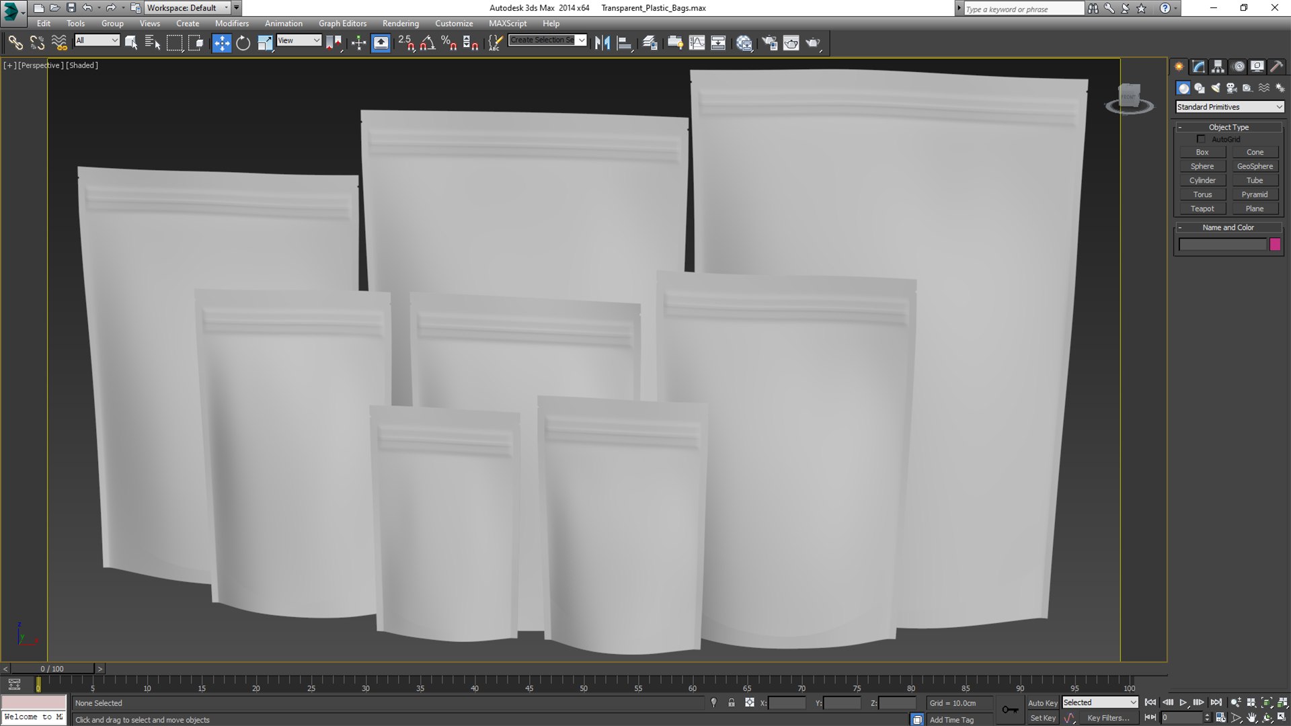Show the Space Warps category
1291x726 pixels.
[1264, 88]
